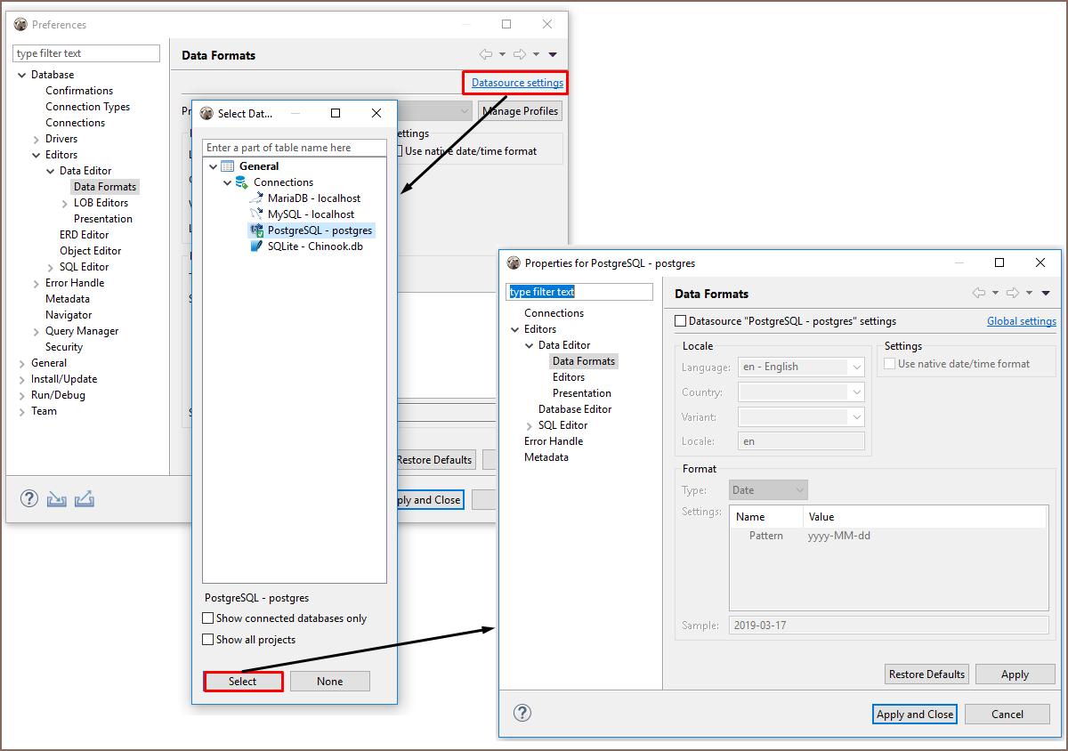Enable Datasource "PostgreSQL - postgres" settings checkbox
The height and width of the screenshot is (751, 1068).
pos(681,321)
